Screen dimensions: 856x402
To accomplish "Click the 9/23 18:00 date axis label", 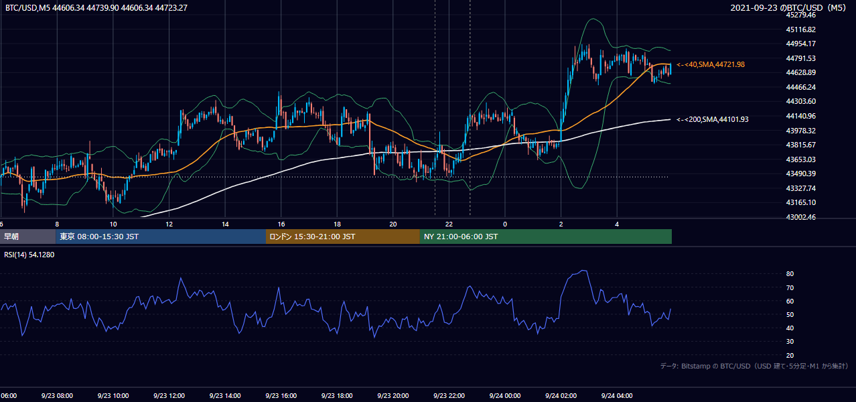I will (x=336, y=396).
